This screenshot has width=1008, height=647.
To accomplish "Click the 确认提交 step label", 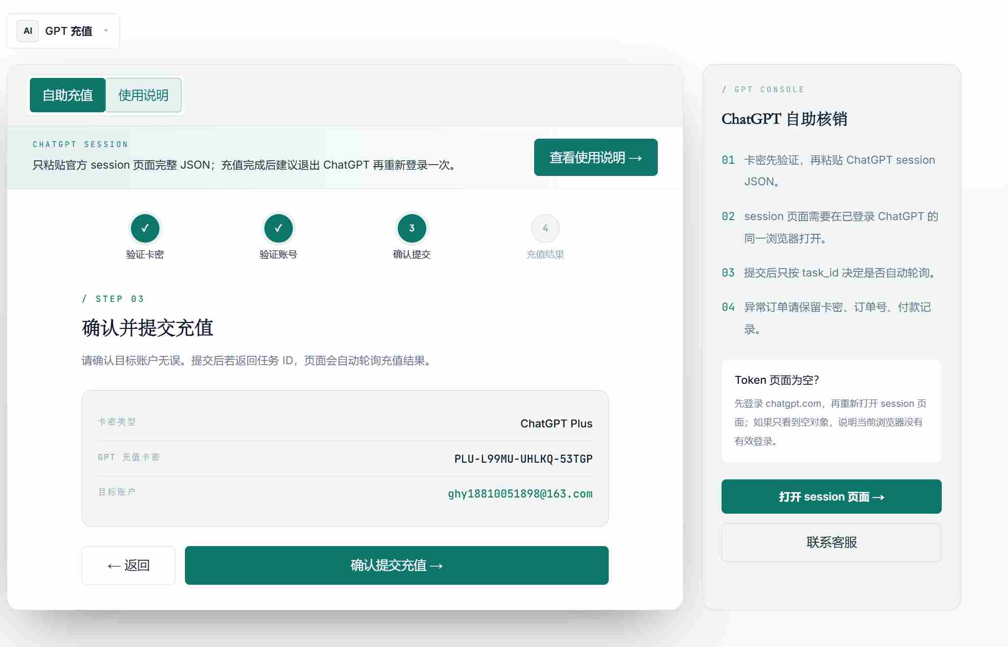I will (412, 254).
